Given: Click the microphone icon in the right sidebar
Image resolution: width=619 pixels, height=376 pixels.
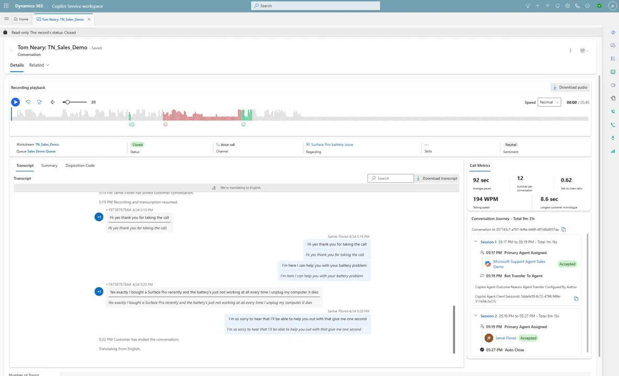Looking at the screenshot, I should pos(613,138).
